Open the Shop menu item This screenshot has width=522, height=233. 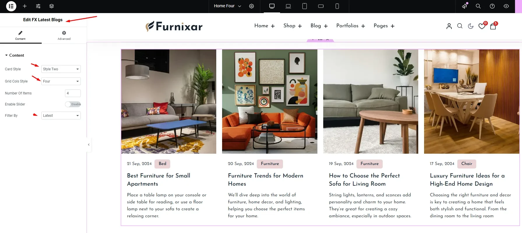click(293, 26)
